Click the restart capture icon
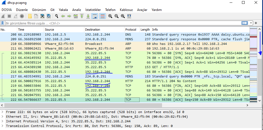Screen dimensions: 263x130 coord(16,16)
